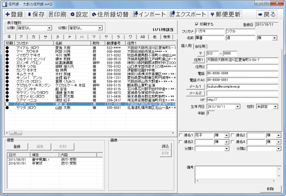Screen dimensions: 286x196
Task: Click the 登録 (register) toolbar button
Action: click(14, 14)
